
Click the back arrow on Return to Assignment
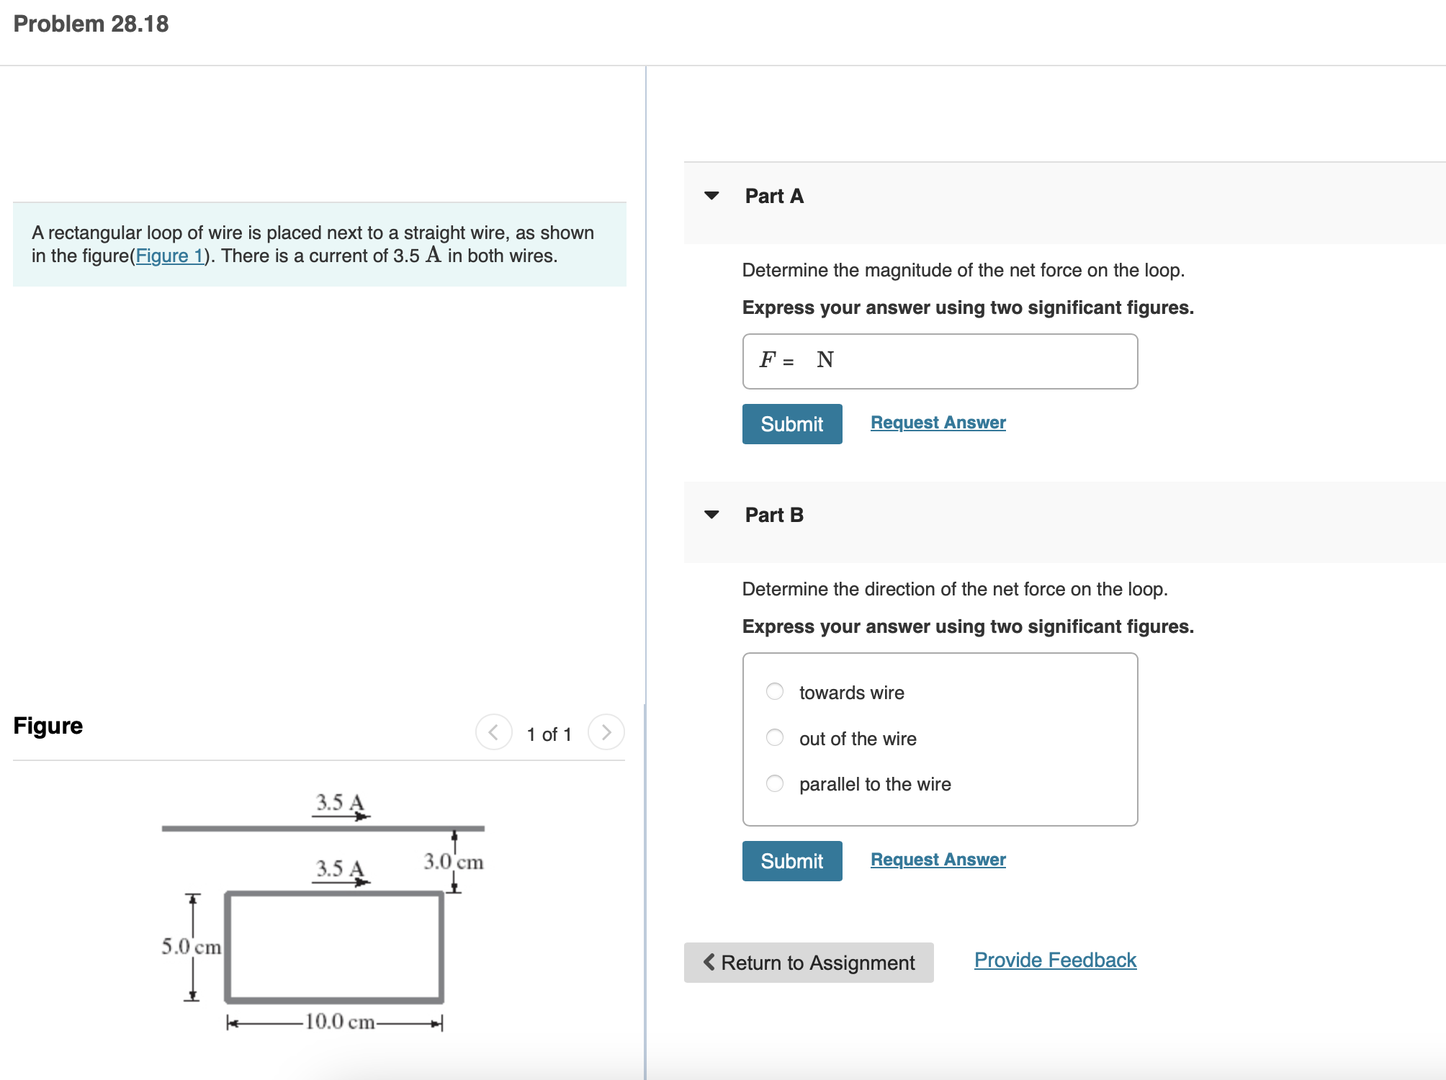point(709,962)
